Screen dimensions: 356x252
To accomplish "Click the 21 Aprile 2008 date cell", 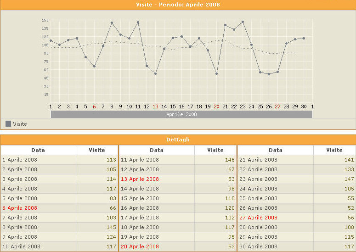I will (x=276, y=160).
